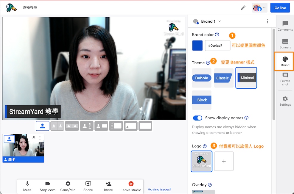Open three-dot menu on 蘿卡 thumbnail

click(40, 138)
